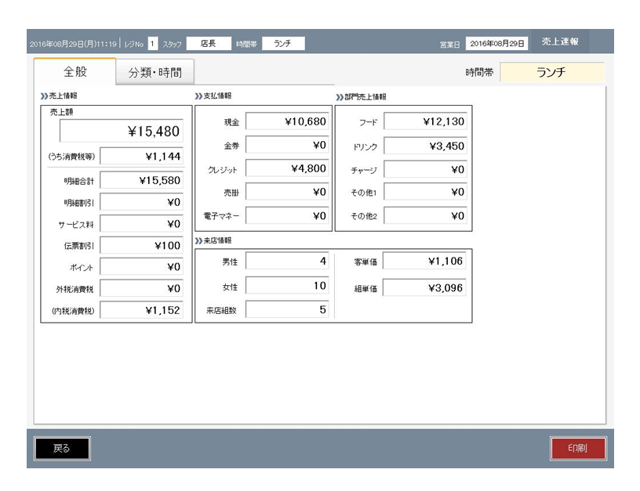Click the header 時間帯 ランチ box
640x491 pixels.
(x=283, y=43)
